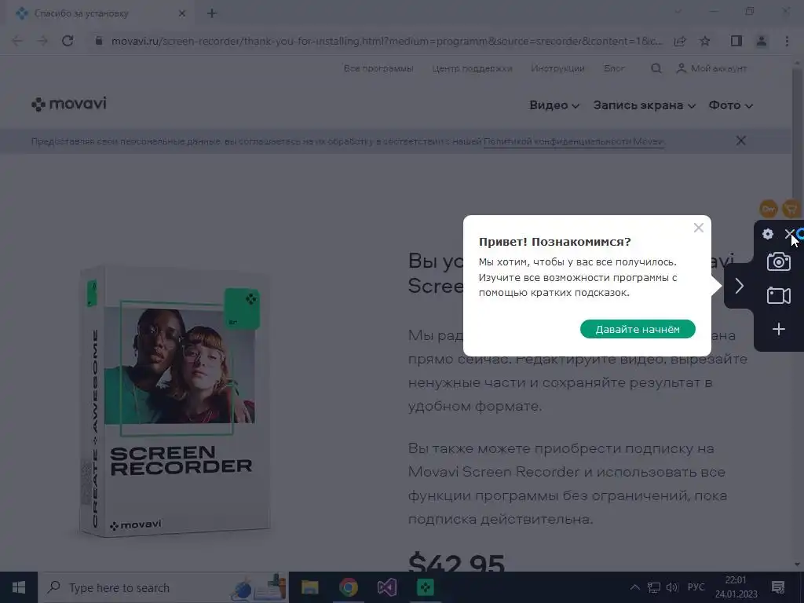Share this page icon in address bar

click(x=680, y=41)
